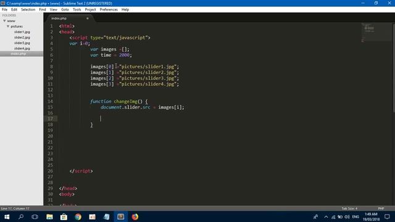This screenshot has height=222, width=395.
Task: Open the Help menu
Action: click(x=125, y=10)
